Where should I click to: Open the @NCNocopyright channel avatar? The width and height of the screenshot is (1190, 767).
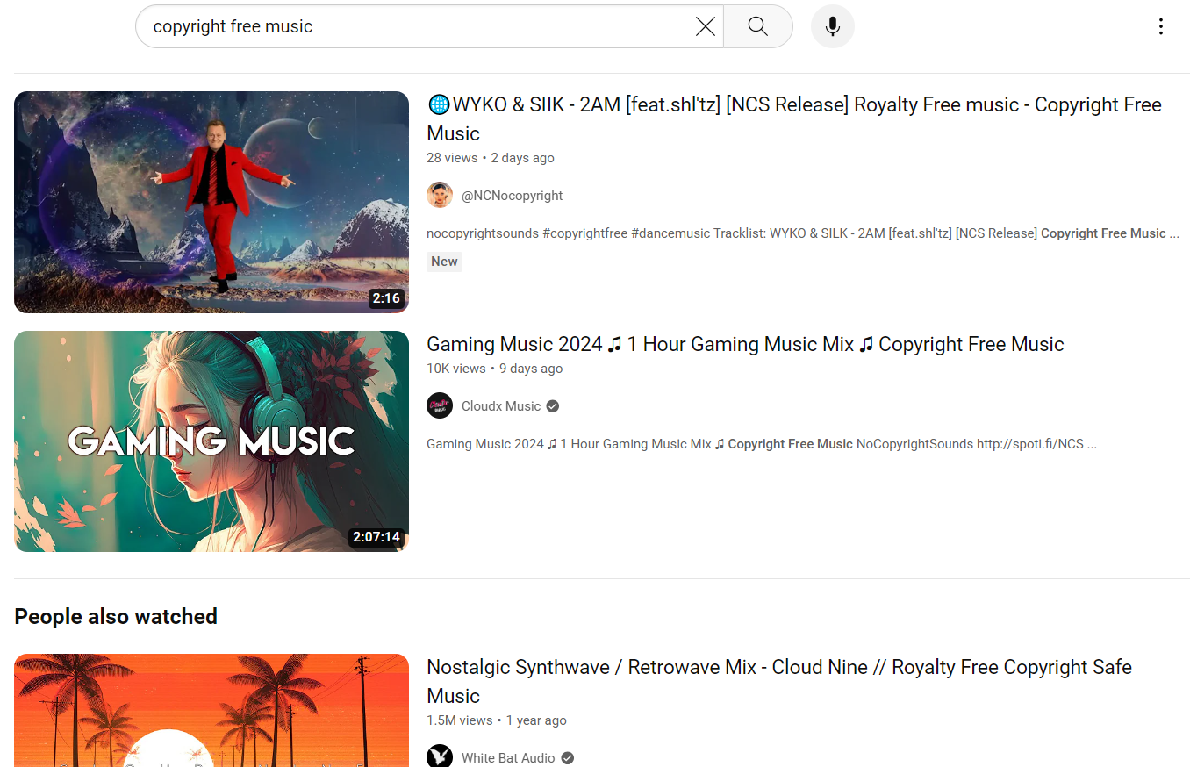(x=440, y=196)
